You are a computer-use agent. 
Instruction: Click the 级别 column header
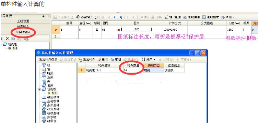pos(97,23)
